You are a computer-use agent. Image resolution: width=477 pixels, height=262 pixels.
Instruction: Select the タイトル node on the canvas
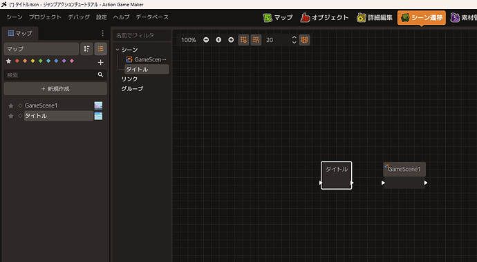pyautogui.click(x=337, y=175)
